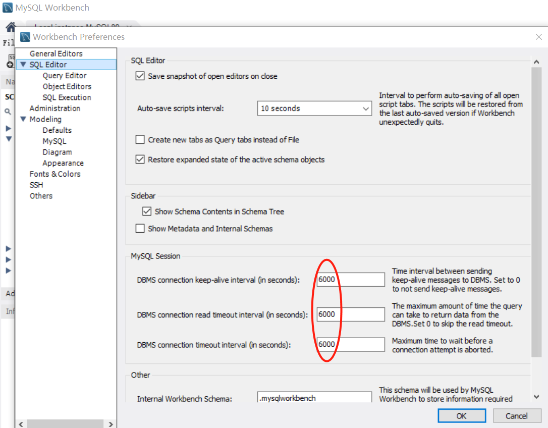This screenshot has width=548, height=428.
Task: Enable Show Metadata and Internal Schemas
Action: point(140,228)
